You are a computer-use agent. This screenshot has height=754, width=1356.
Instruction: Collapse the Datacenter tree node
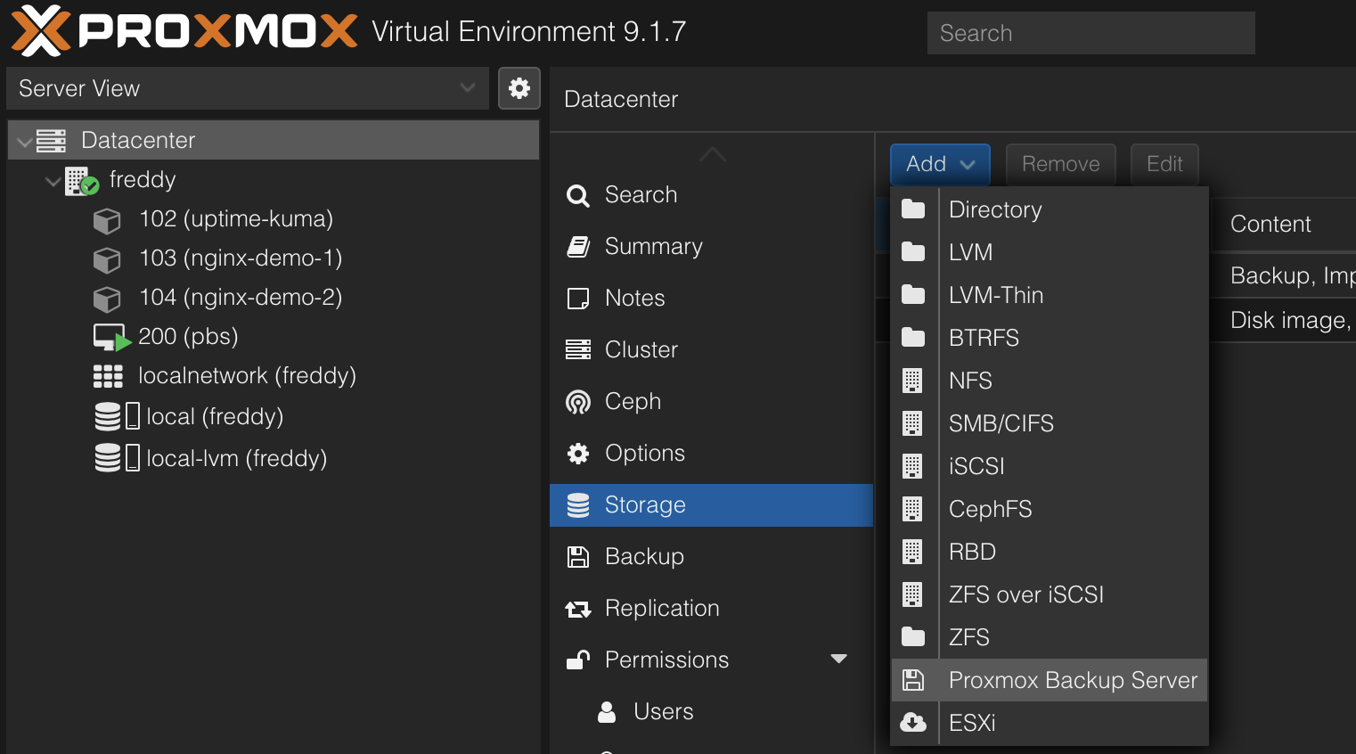tap(25, 139)
